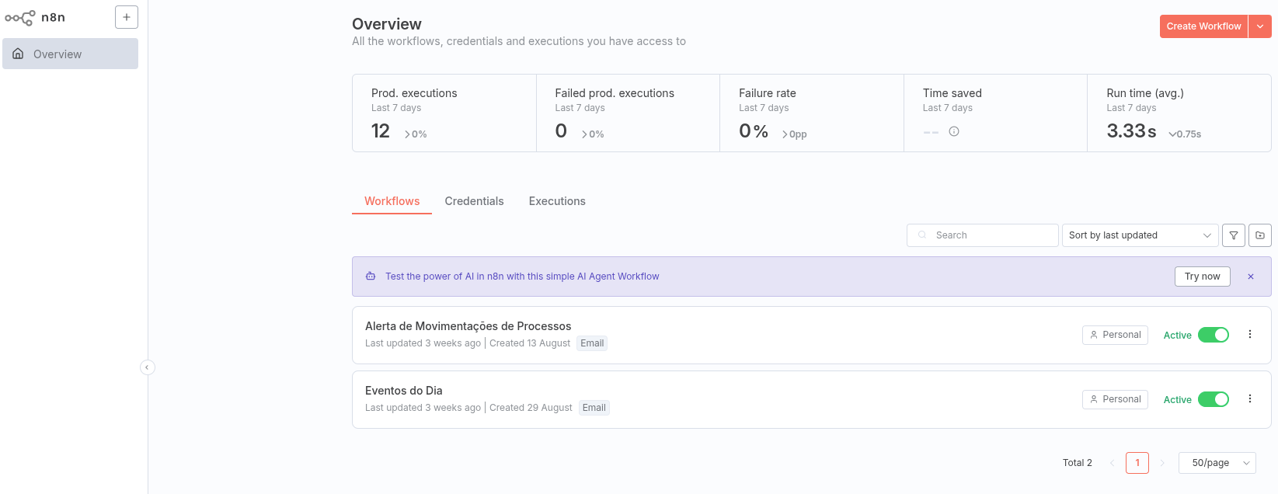Toggle the Eventos do Dia active switch
This screenshot has width=1278, height=494.
pyautogui.click(x=1213, y=399)
